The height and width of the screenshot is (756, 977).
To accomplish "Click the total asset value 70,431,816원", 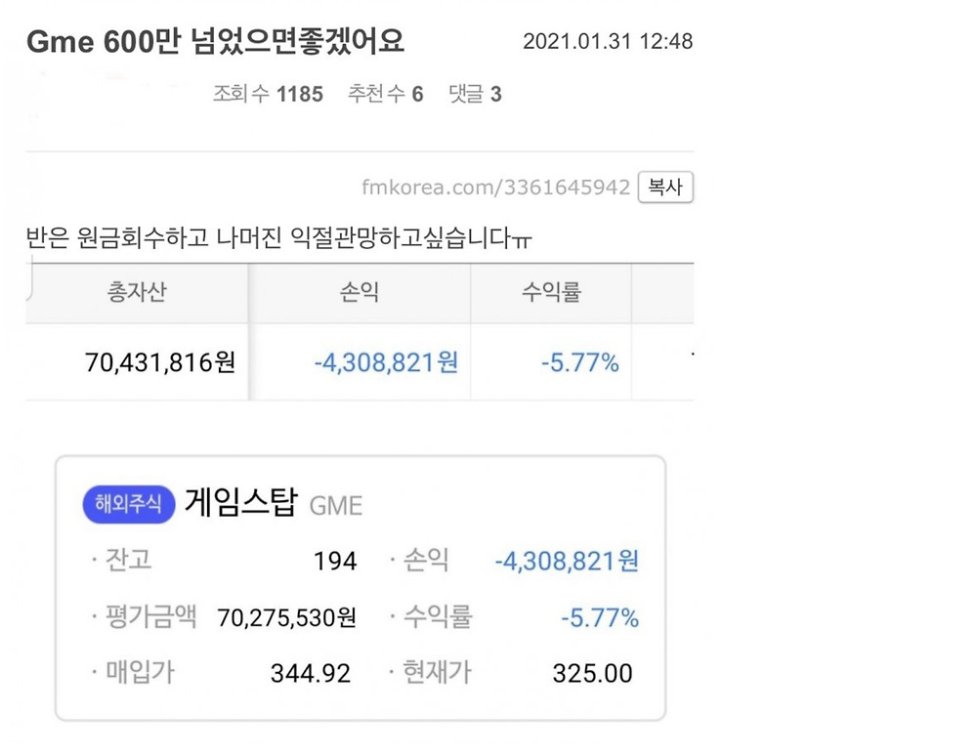I will coord(160,362).
